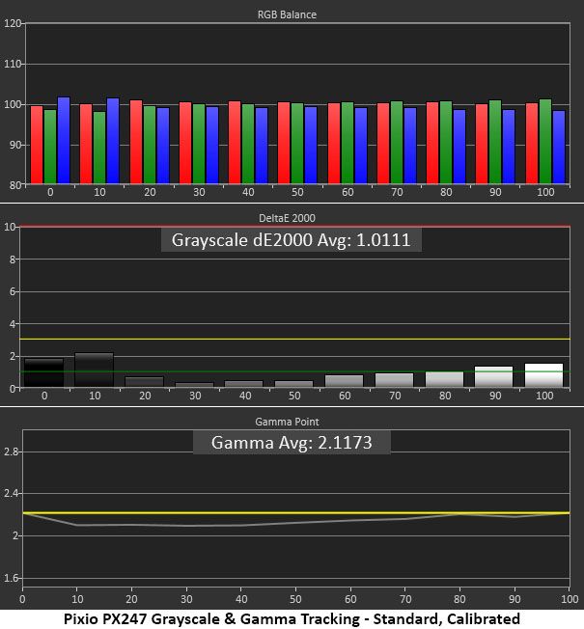584x629 pixels.
Task: Click the Gamma Point chart title
Action: tap(287, 422)
